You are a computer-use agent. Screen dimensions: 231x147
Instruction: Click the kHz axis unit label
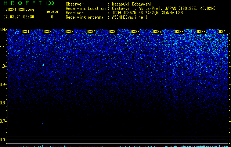3,30
